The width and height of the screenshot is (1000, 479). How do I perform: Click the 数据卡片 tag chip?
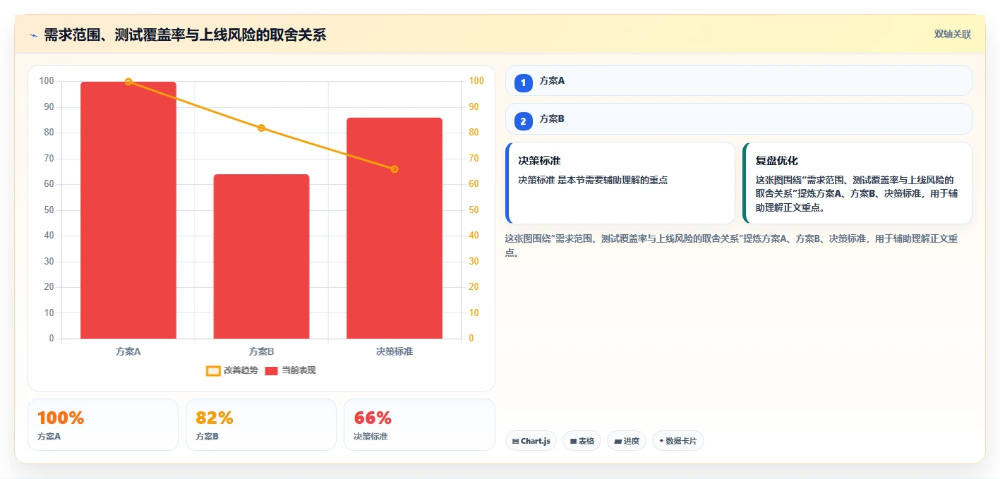tap(678, 441)
